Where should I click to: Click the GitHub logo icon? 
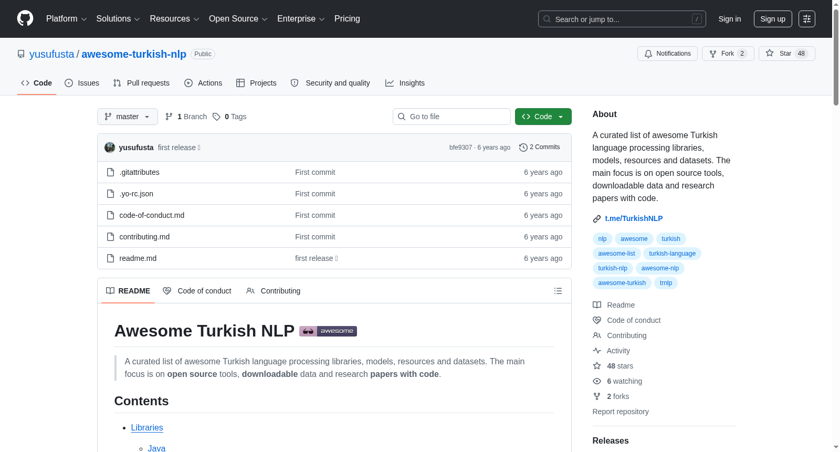click(x=25, y=18)
